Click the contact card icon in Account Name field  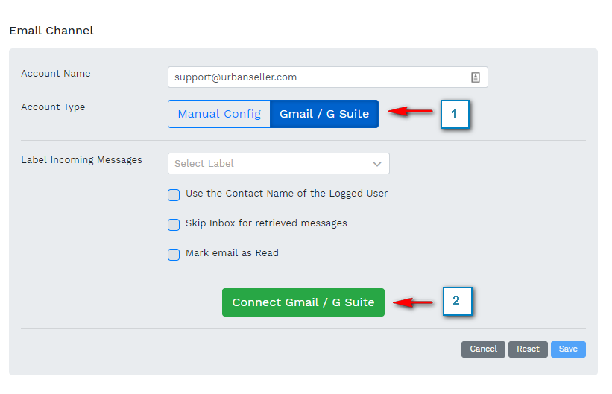click(476, 77)
